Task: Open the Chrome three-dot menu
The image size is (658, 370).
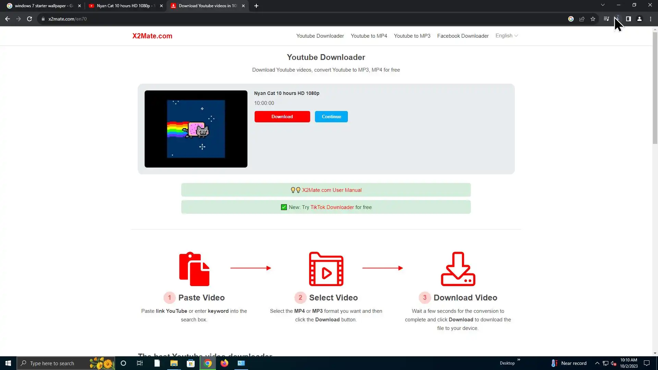Action: (x=650, y=19)
